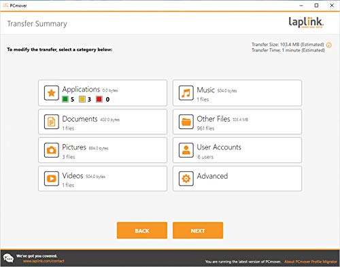Click the red application status square
The height and width of the screenshot is (267, 340).
pyautogui.click(x=99, y=99)
